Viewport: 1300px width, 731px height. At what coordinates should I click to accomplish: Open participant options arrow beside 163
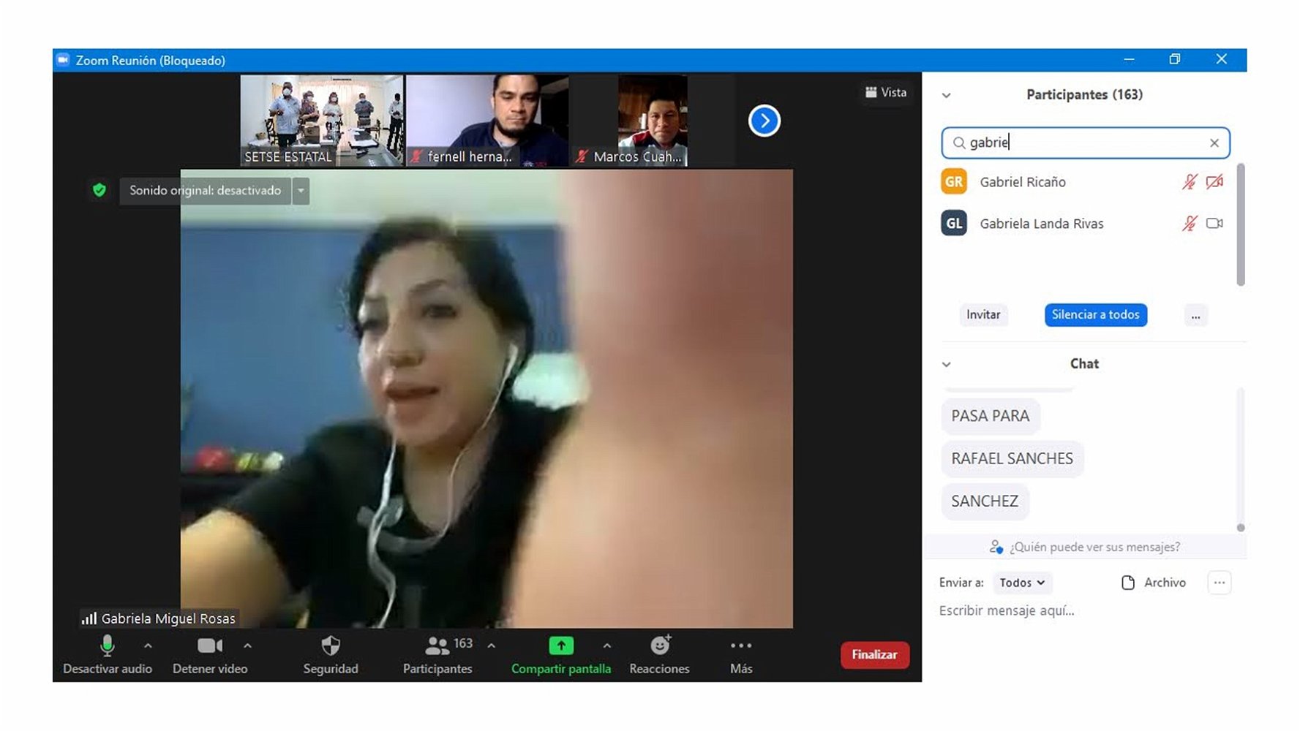[x=491, y=645]
